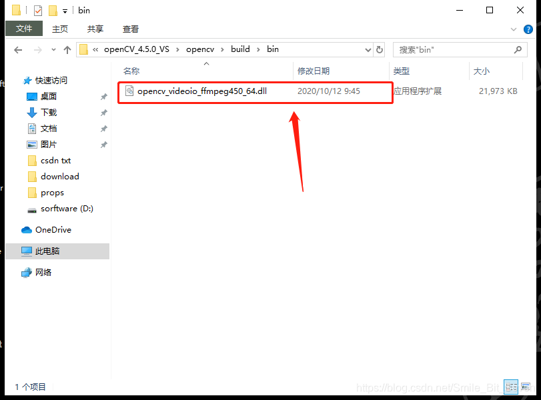541x400 pixels.
Task: Open 下载 in quick access
Action: tap(49, 113)
